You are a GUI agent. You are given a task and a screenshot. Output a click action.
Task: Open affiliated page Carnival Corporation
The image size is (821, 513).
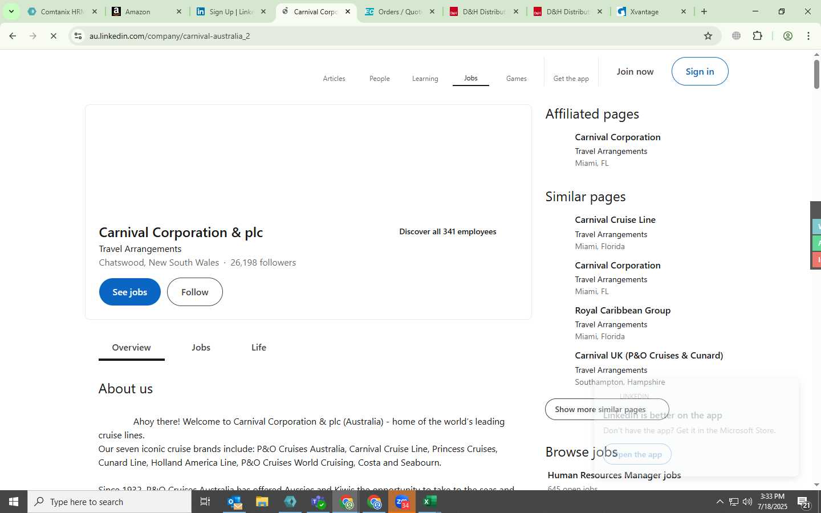coord(617,137)
